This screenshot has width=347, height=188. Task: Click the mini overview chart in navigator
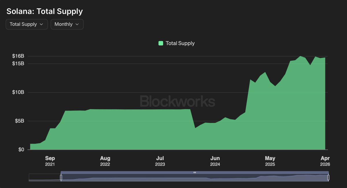coord(179,178)
